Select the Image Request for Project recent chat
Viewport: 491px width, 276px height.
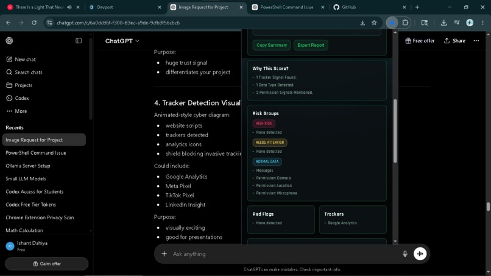43,140
